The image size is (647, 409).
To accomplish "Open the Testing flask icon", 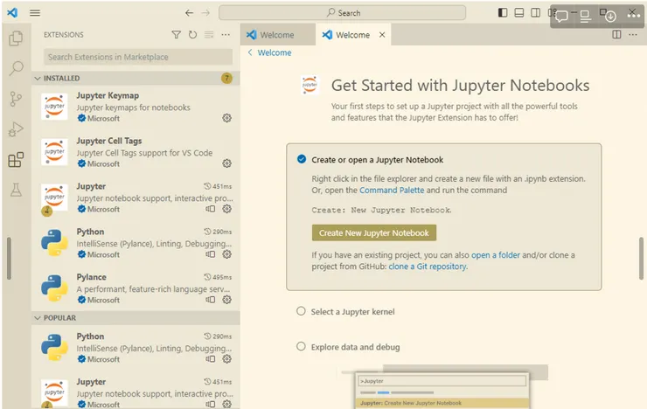I will click(16, 190).
